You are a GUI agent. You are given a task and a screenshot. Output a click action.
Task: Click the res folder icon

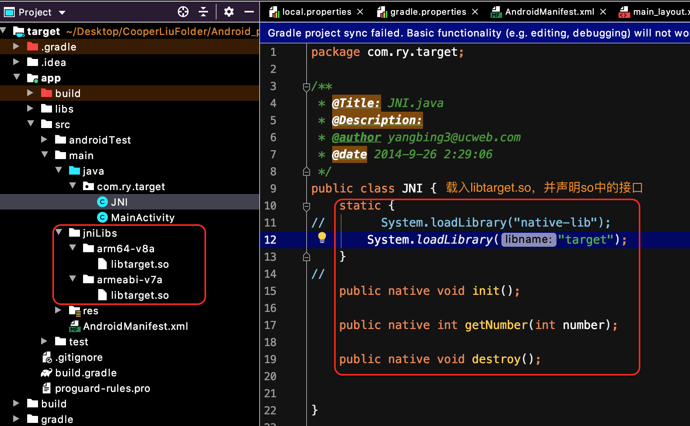pyautogui.click(x=75, y=310)
